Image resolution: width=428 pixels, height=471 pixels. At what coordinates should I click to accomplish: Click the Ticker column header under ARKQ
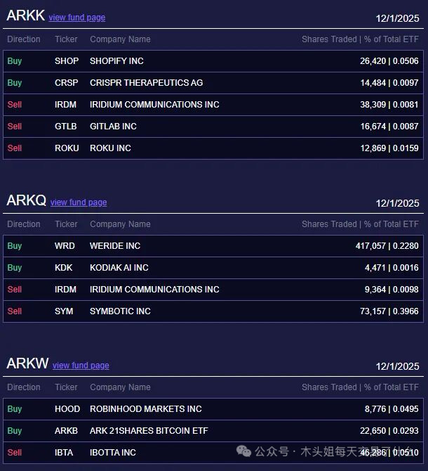point(66,224)
